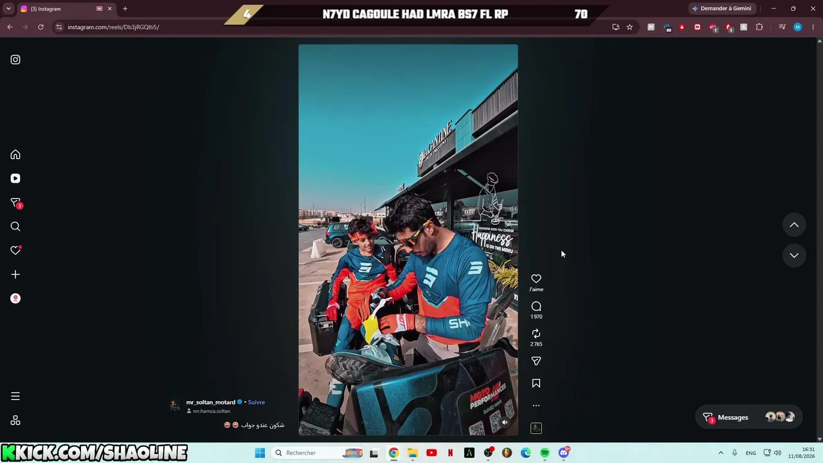Open OBS Studio from the taskbar
The width and height of the screenshot is (823, 463).
pyautogui.click(x=488, y=453)
